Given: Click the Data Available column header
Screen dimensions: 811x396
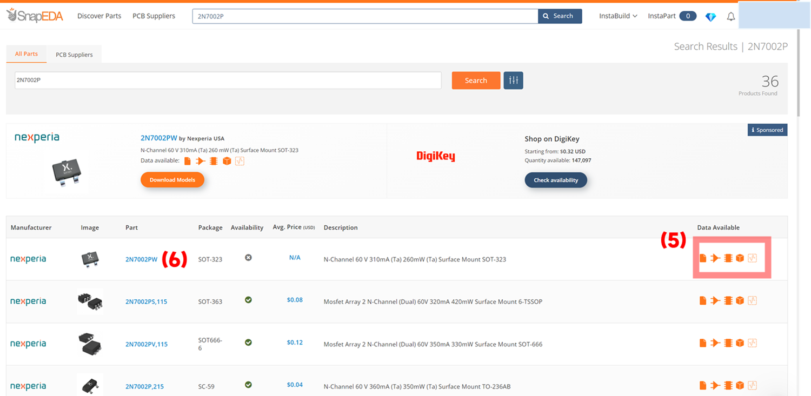Looking at the screenshot, I should click(x=718, y=227).
